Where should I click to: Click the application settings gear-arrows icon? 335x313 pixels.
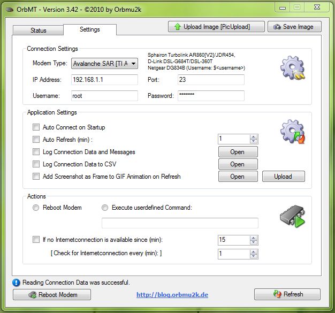[293, 132]
